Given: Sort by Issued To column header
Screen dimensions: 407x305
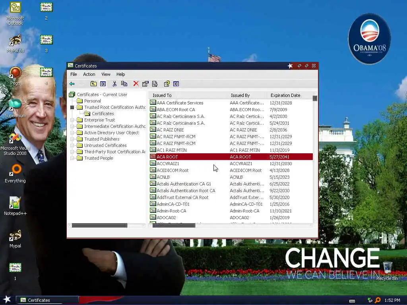Looking at the screenshot, I should tap(188, 95).
